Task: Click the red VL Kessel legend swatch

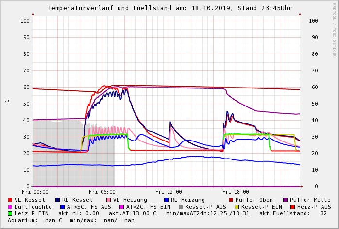Action: point(10,200)
